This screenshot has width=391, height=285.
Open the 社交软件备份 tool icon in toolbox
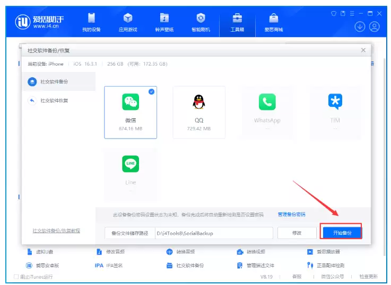[x=169, y=265]
